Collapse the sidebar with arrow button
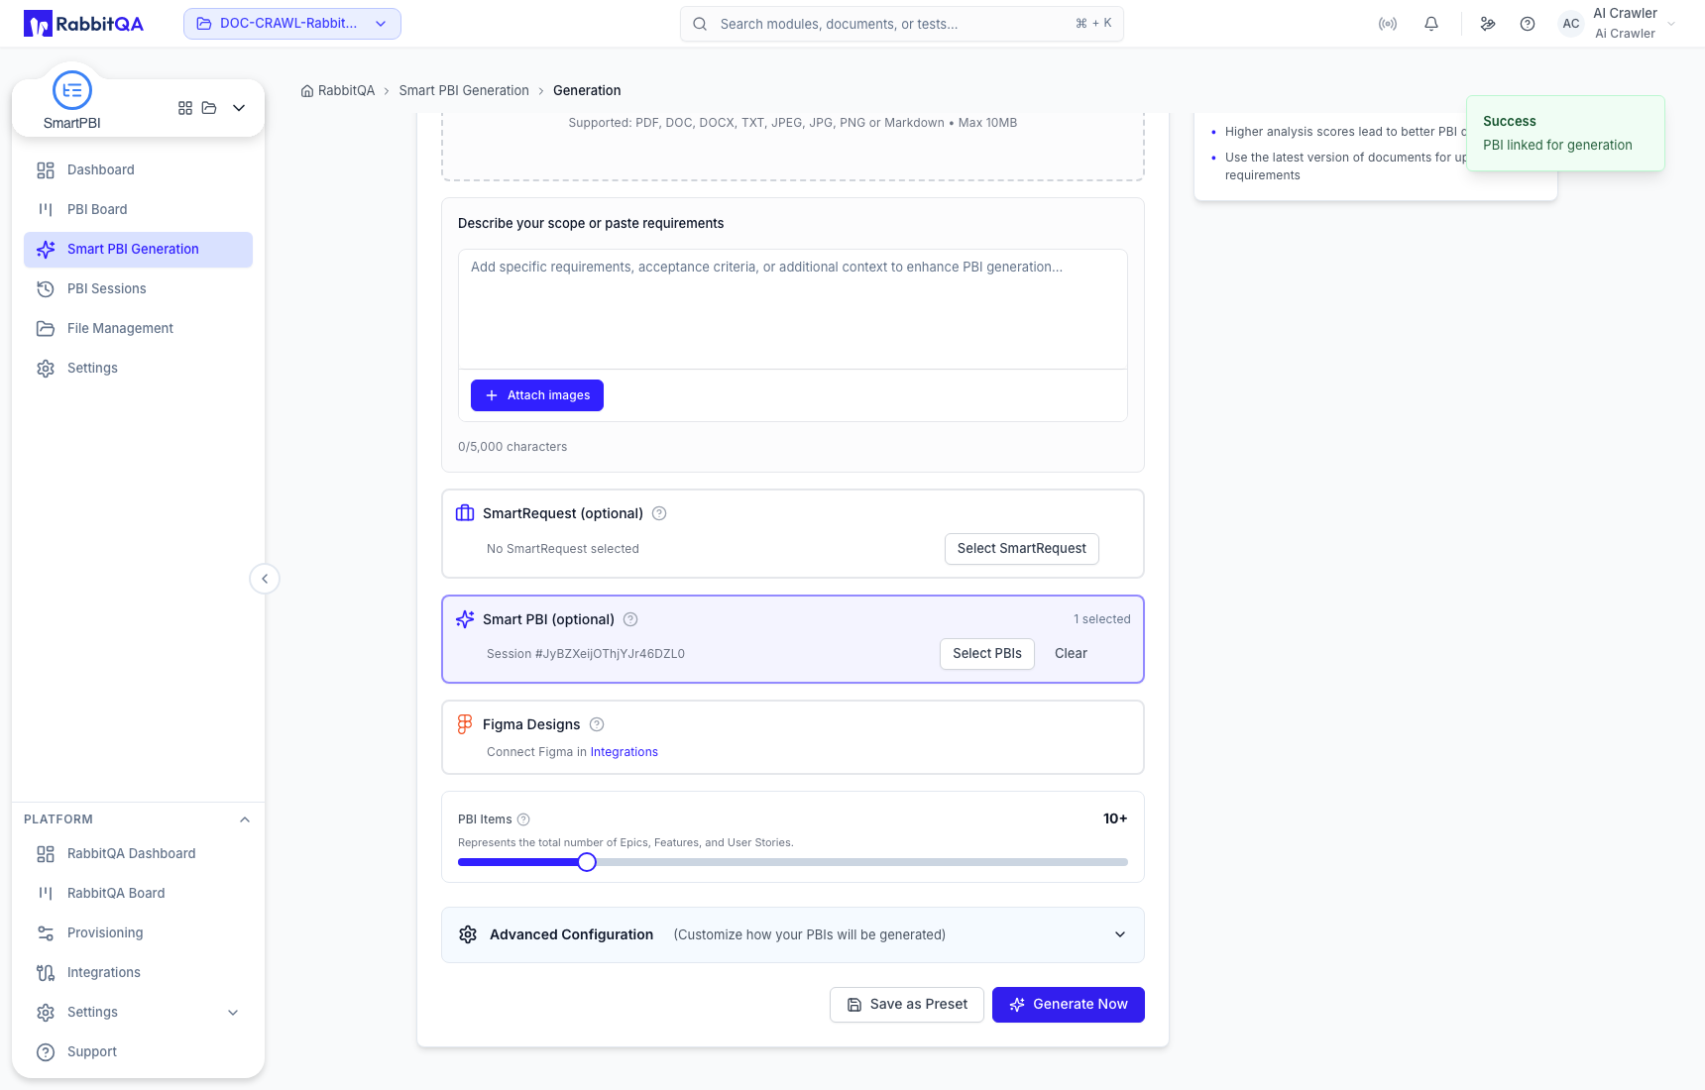 pyautogui.click(x=265, y=579)
